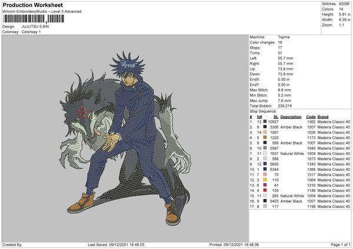Pick the yellow swatch for code 1064

pyautogui.click(x=265, y=180)
